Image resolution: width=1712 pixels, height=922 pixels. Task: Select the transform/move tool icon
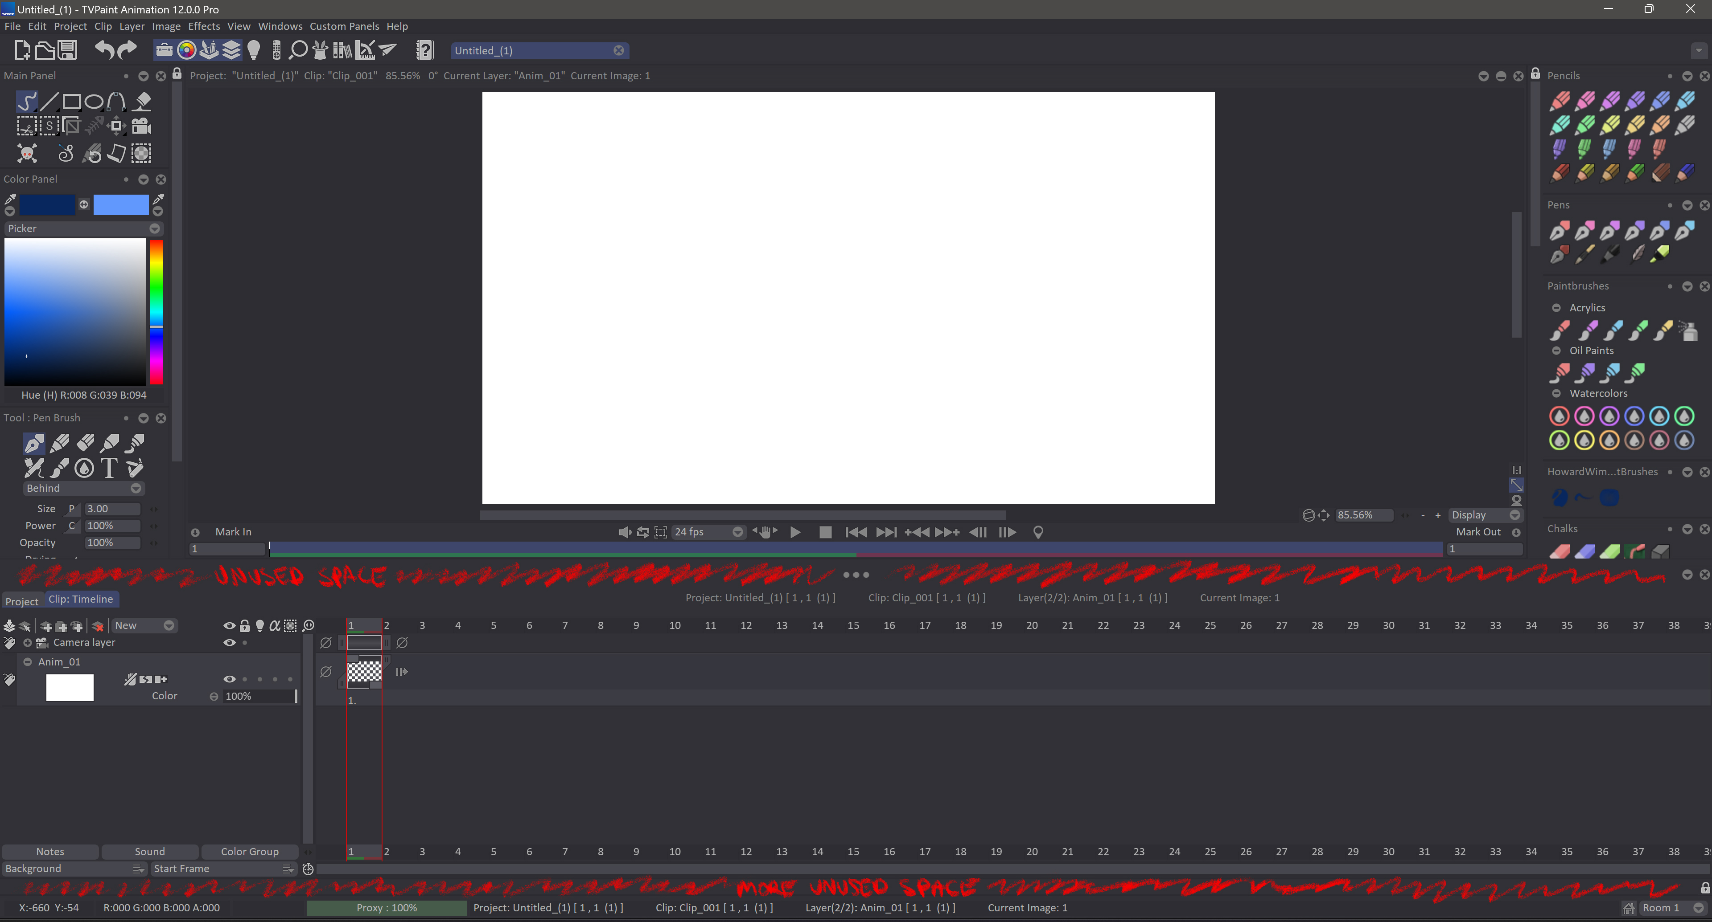pos(116,126)
